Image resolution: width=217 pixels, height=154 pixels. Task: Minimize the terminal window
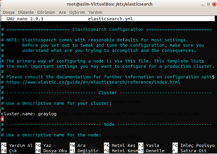tap(202, 4)
